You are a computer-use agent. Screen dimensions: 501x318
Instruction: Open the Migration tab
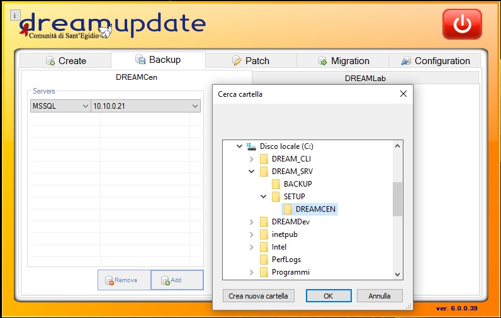[x=343, y=60]
